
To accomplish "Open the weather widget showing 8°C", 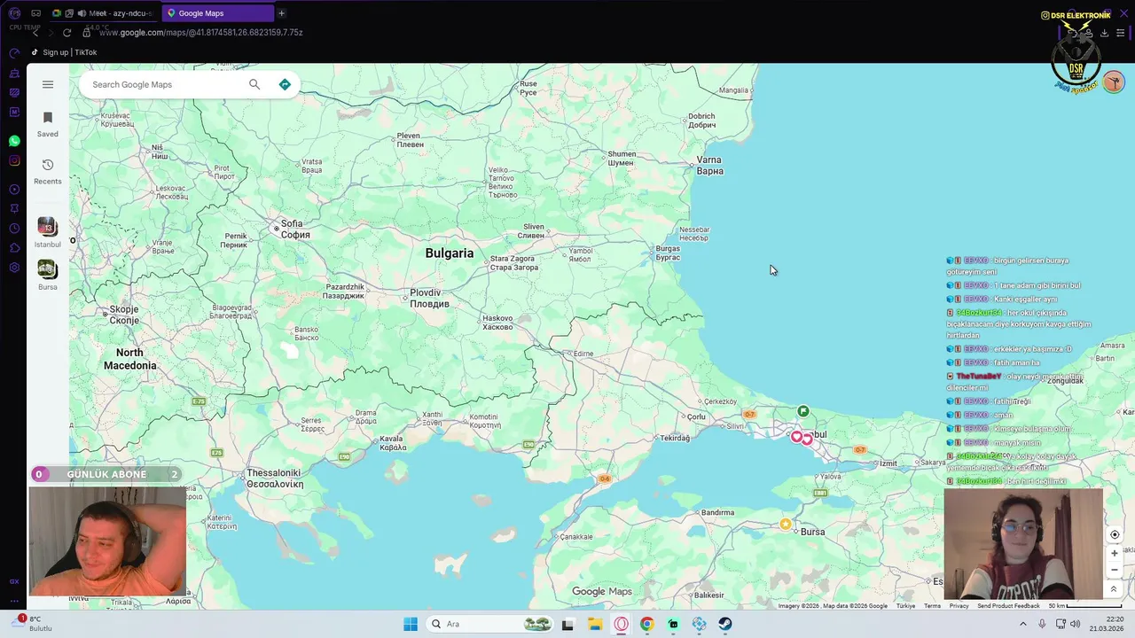I will 35,624.
